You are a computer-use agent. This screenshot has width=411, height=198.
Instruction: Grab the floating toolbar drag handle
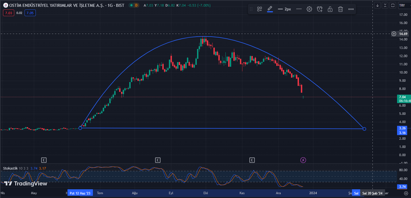(252, 9)
